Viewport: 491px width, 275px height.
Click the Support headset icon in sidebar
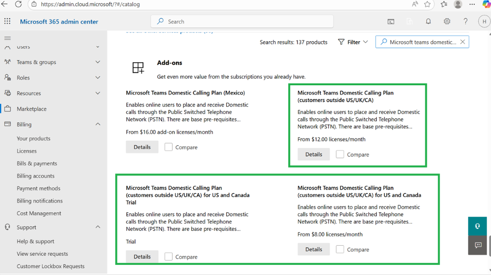point(8,227)
